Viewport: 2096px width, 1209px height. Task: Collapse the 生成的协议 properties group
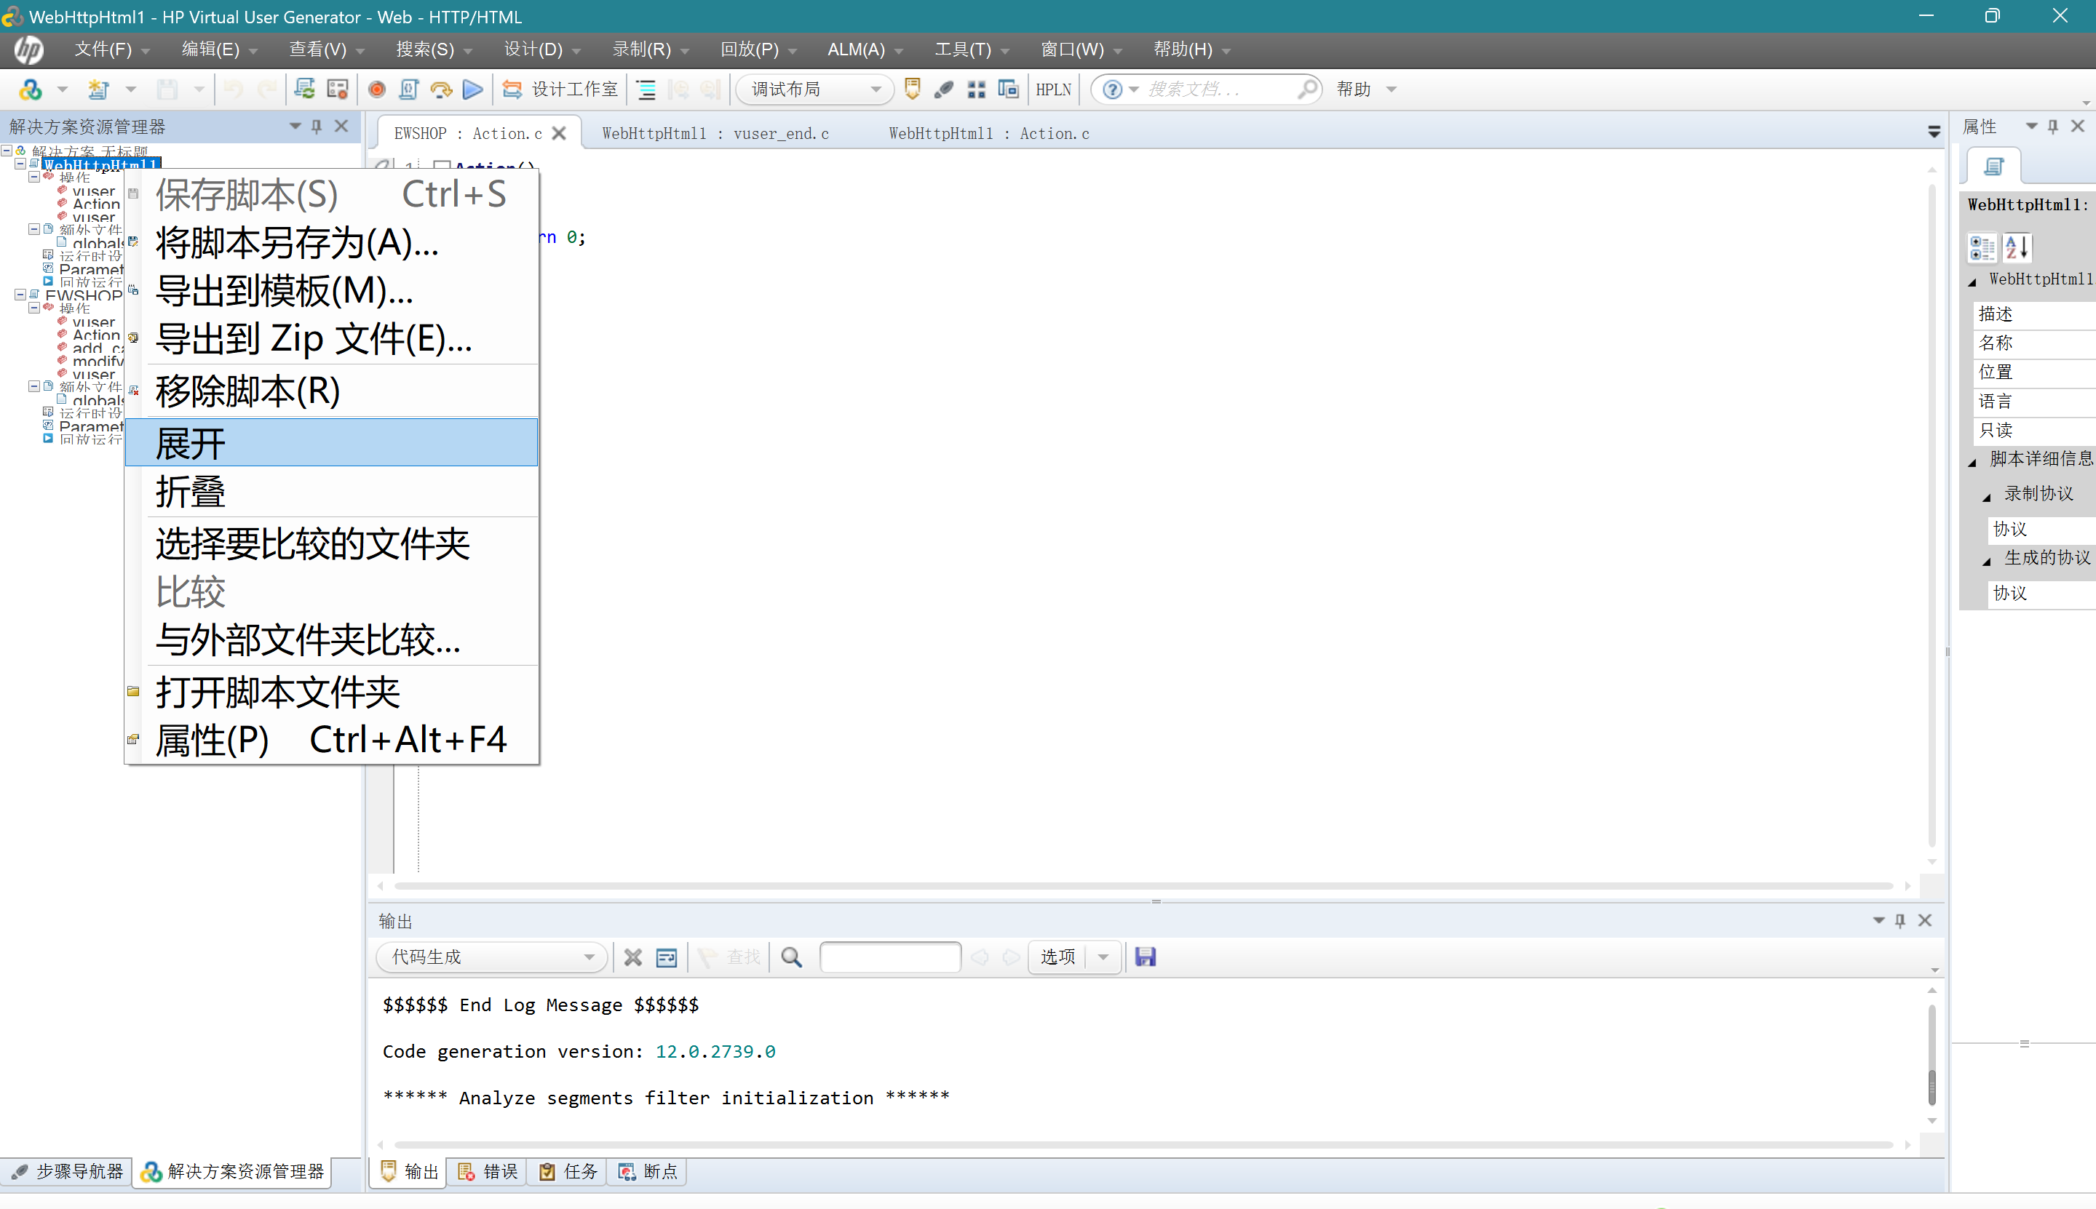(x=1987, y=561)
